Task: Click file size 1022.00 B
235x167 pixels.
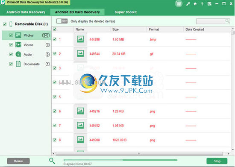Action: coord(120,140)
